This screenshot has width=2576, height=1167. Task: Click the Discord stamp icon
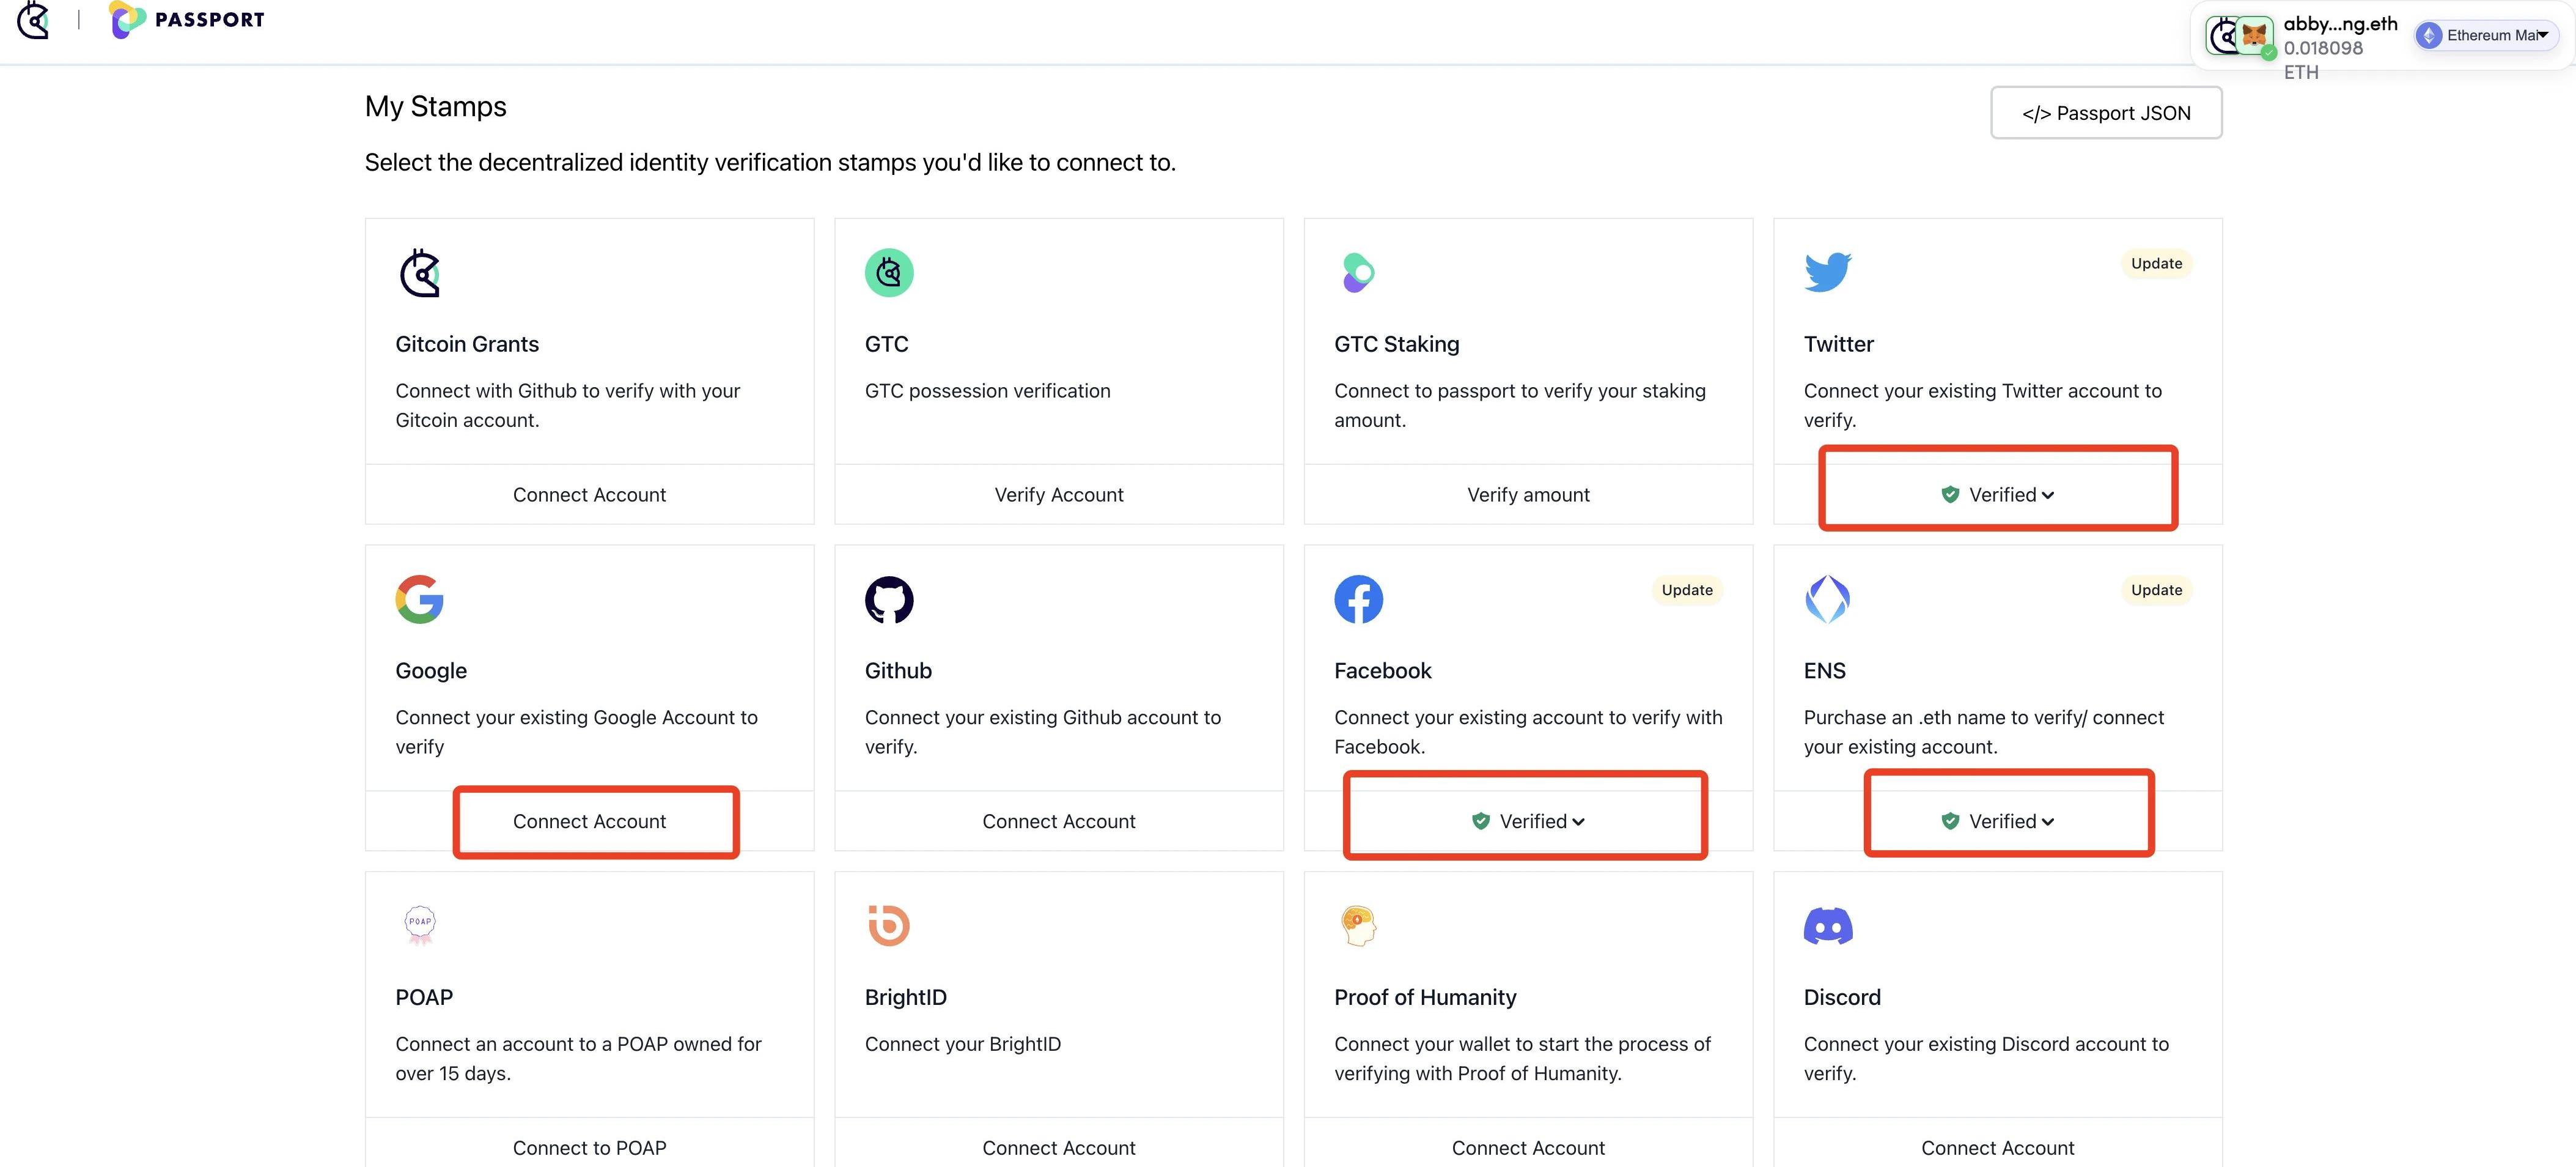pyautogui.click(x=1827, y=926)
